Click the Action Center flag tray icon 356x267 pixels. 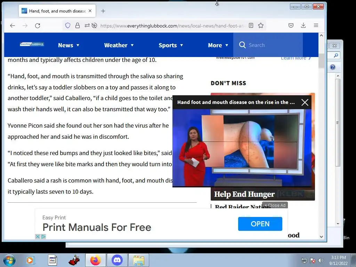tap(313, 260)
